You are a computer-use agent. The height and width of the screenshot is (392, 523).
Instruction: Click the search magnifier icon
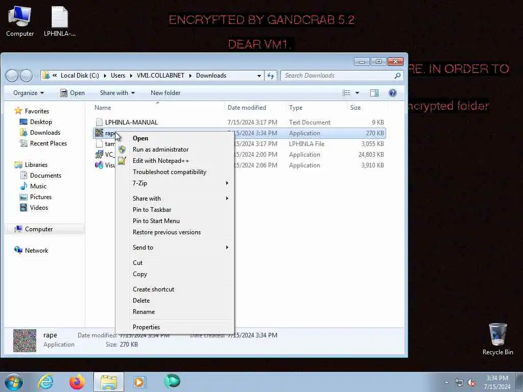point(397,76)
